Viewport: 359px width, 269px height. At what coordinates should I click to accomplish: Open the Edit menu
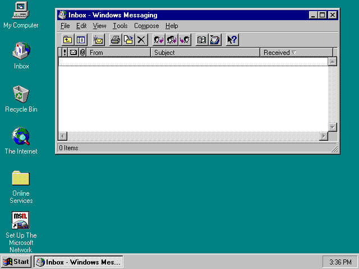(x=81, y=26)
